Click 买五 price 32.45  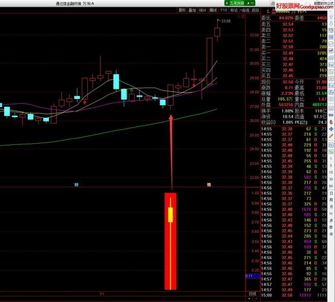point(288,75)
